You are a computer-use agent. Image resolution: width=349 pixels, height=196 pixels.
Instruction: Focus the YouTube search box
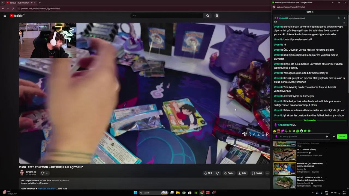167,16
